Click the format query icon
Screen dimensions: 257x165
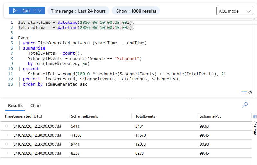[244, 93]
